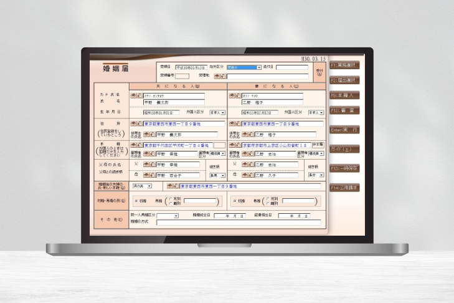Click the book icon beside husband's kana name
Viewport: 454px width, 303px height.
133,95
